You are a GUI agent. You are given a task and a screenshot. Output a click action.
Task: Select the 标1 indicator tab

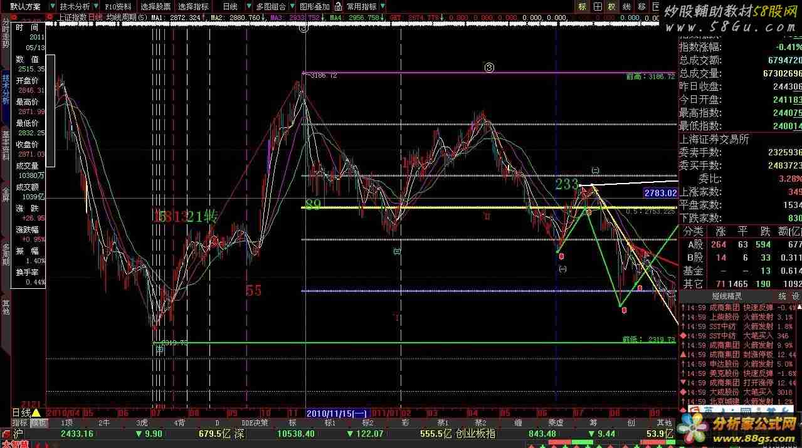point(330,423)
